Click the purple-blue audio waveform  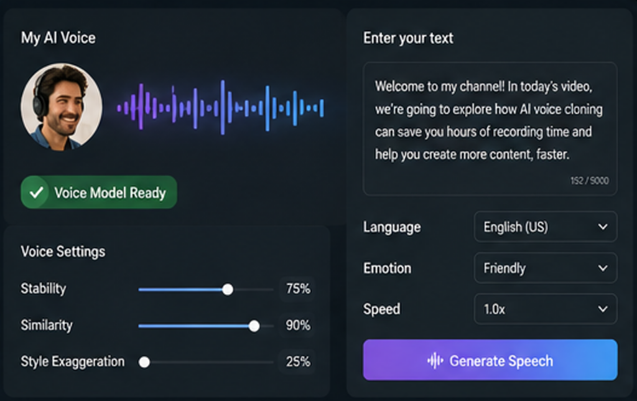click(221, 108)
